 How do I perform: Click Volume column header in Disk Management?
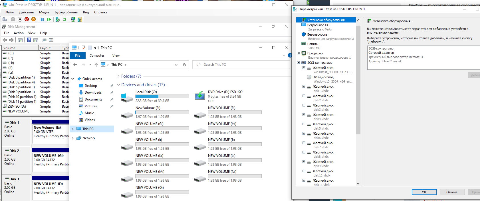[20, 48]
